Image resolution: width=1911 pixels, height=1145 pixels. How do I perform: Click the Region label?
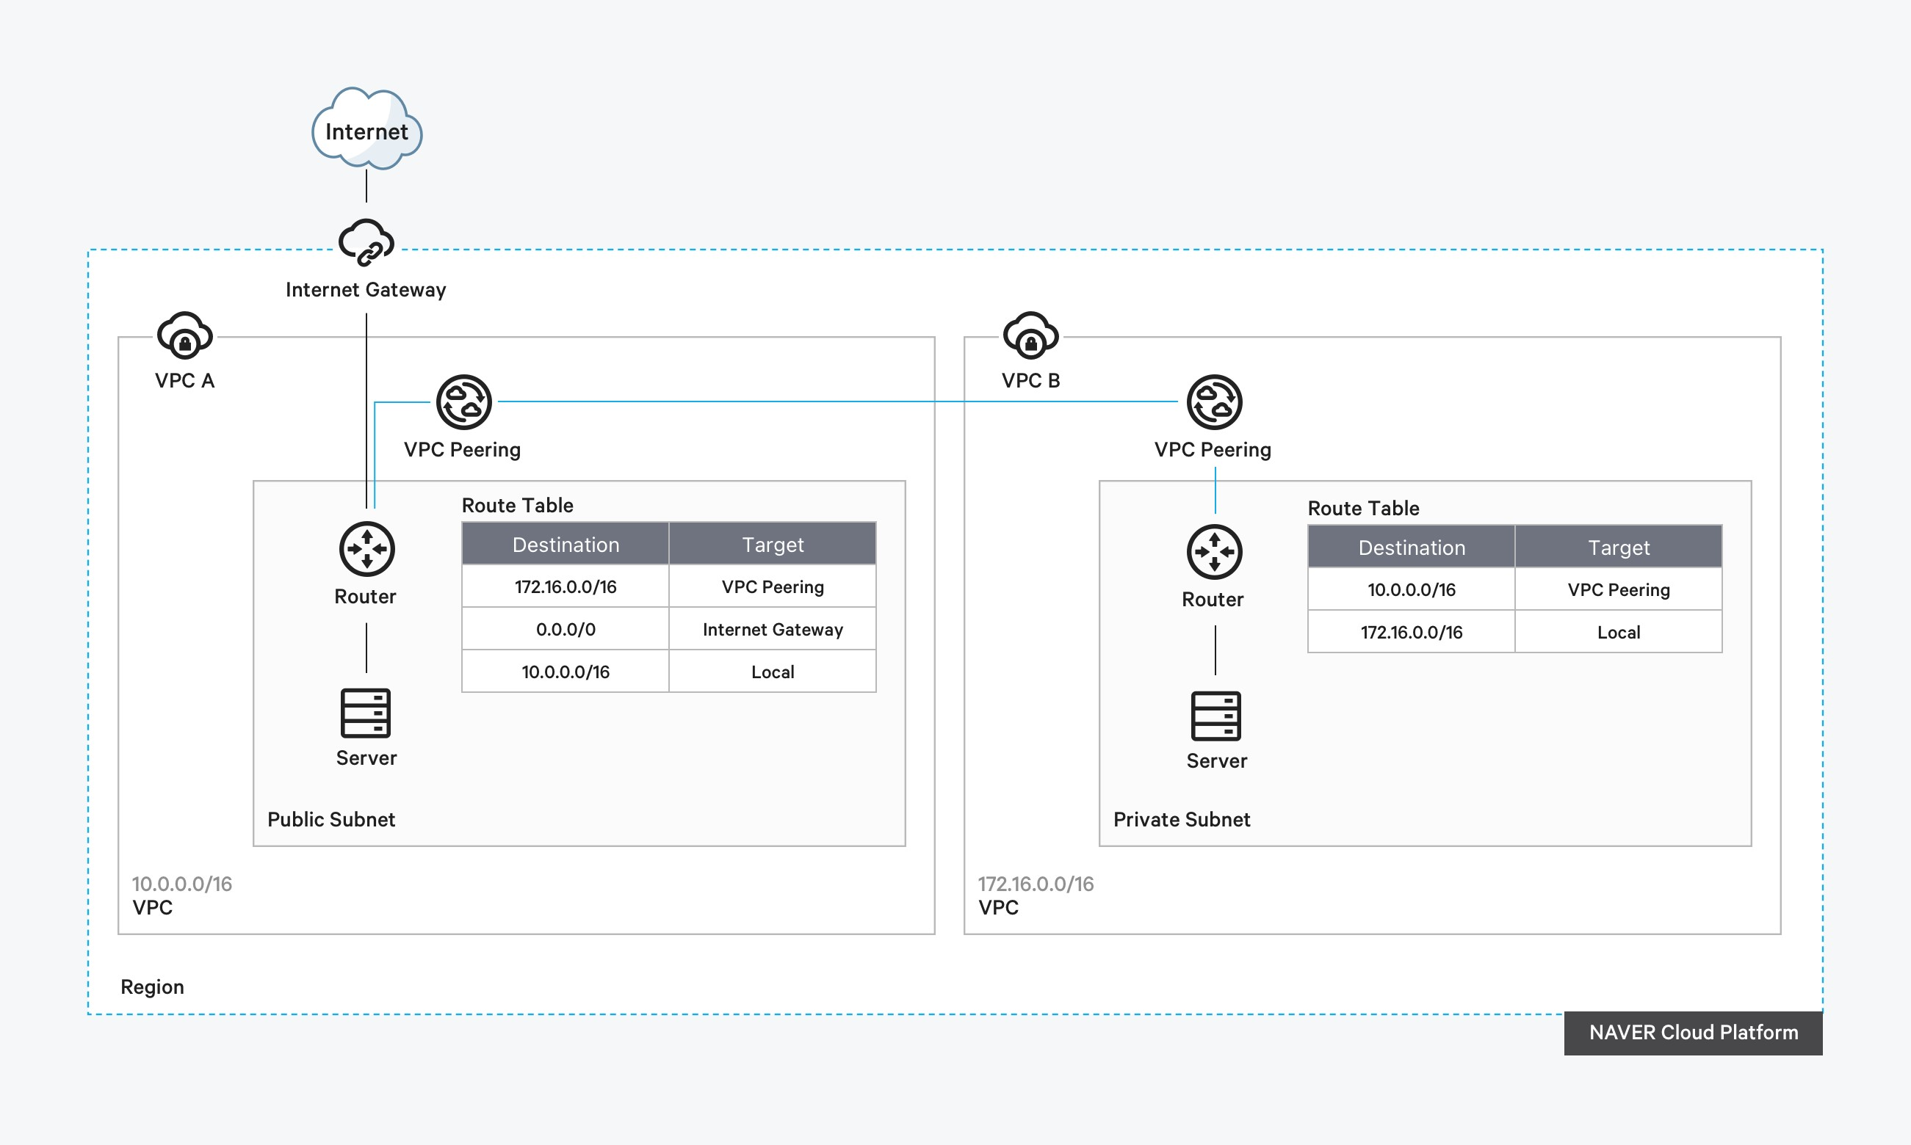[152, 987]
